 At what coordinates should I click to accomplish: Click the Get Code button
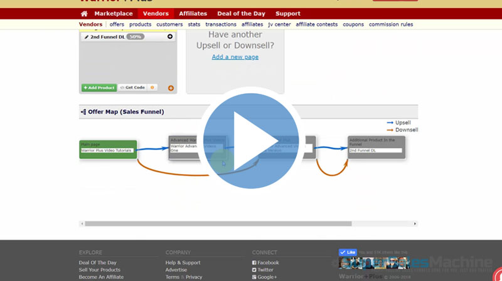tap(132, 88)
